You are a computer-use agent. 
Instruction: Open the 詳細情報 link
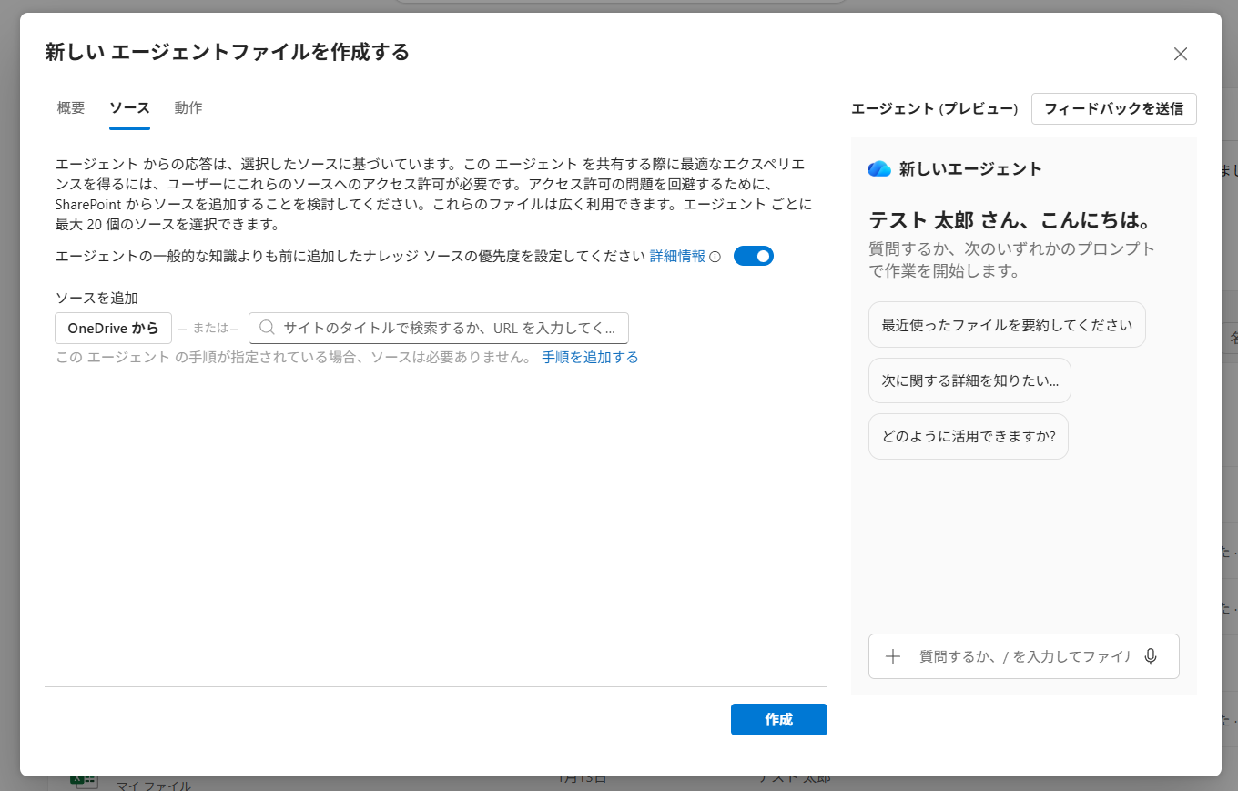coord(677,256)
